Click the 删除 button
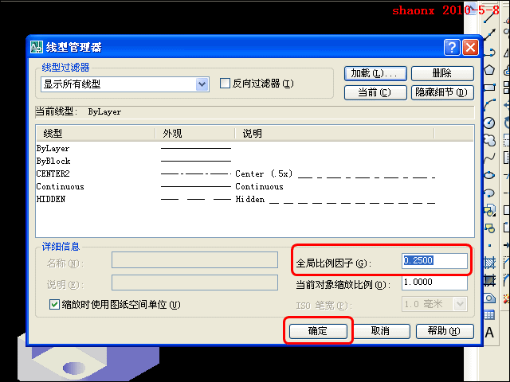Viewport: 510px width, 382px height. pyautogui.click(x=442, y=73)
